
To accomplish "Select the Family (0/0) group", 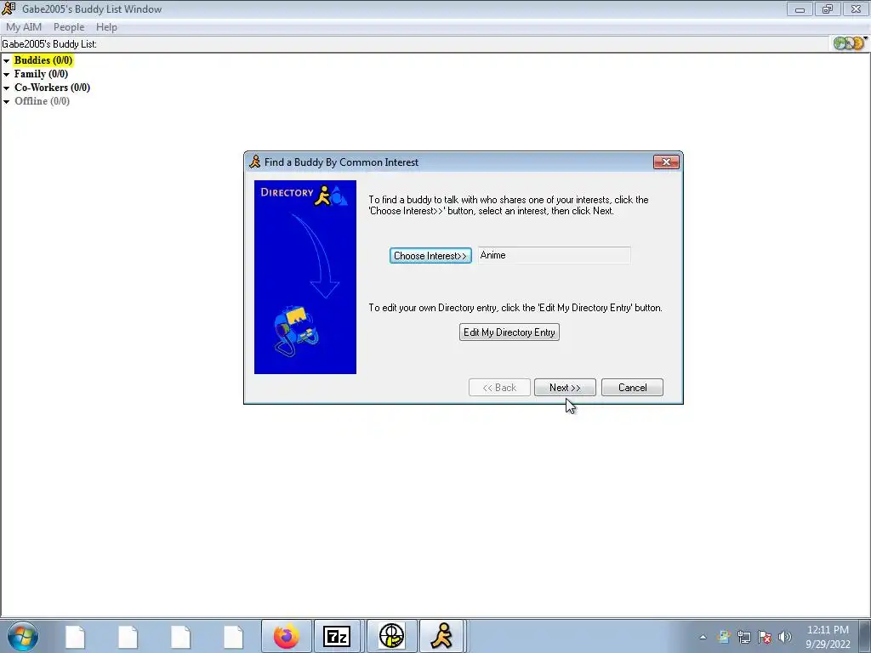I will click(41, 74).
